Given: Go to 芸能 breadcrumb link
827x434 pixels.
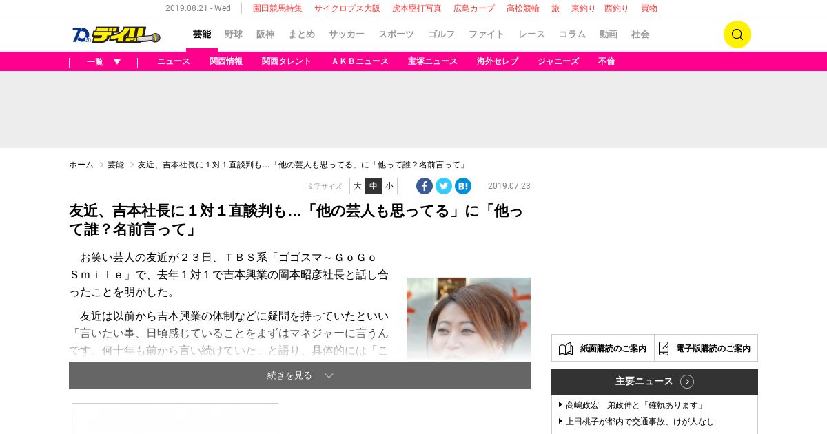Looking at the screenshot, I should click(x=116, y=165).
